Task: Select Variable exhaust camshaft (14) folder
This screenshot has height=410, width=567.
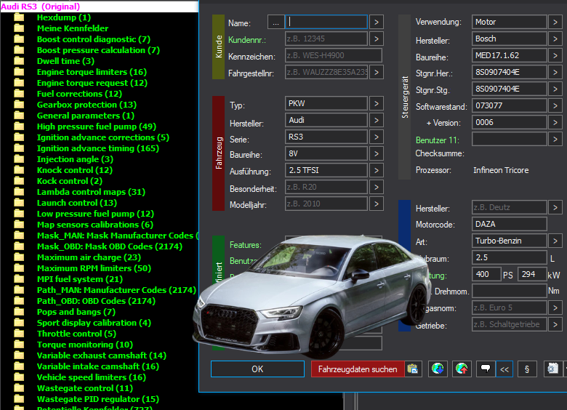Action: pyautogui.click(x=102, y=355)
